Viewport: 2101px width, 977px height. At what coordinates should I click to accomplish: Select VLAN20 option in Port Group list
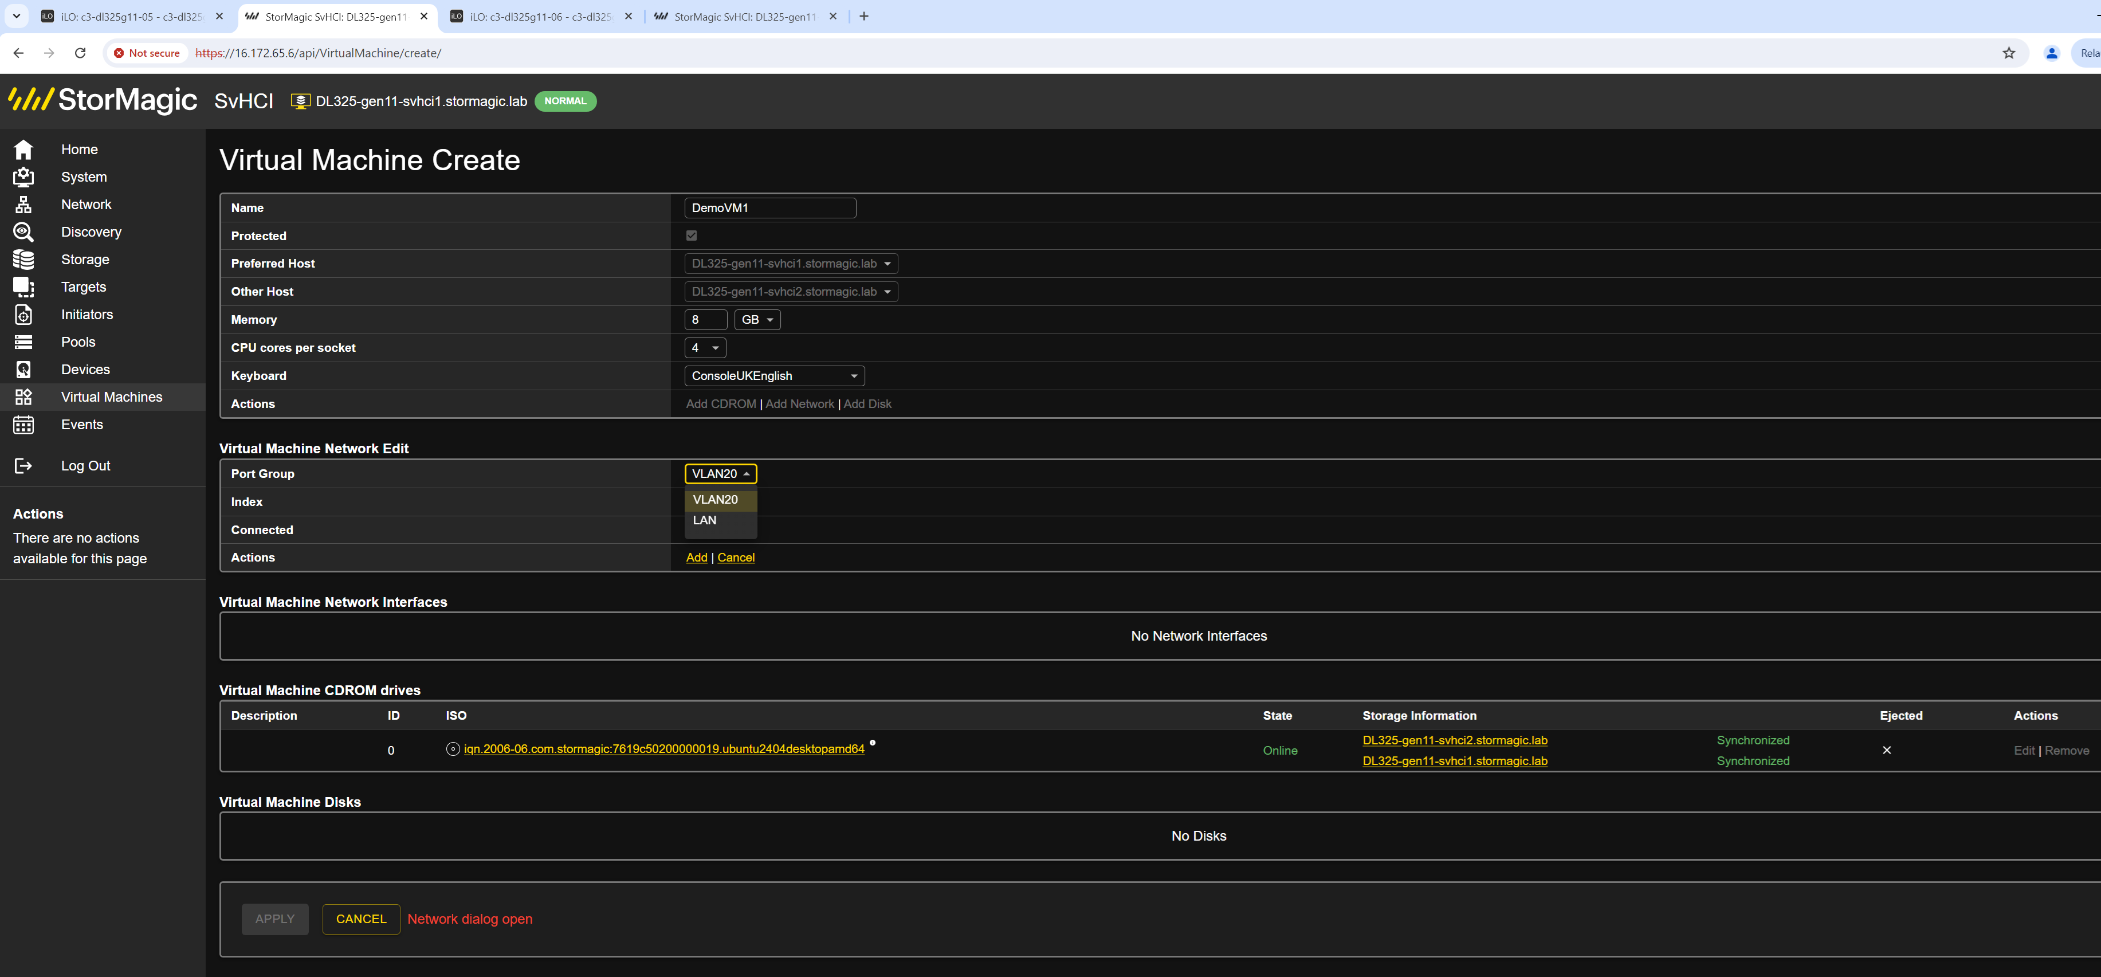(721, 500)
